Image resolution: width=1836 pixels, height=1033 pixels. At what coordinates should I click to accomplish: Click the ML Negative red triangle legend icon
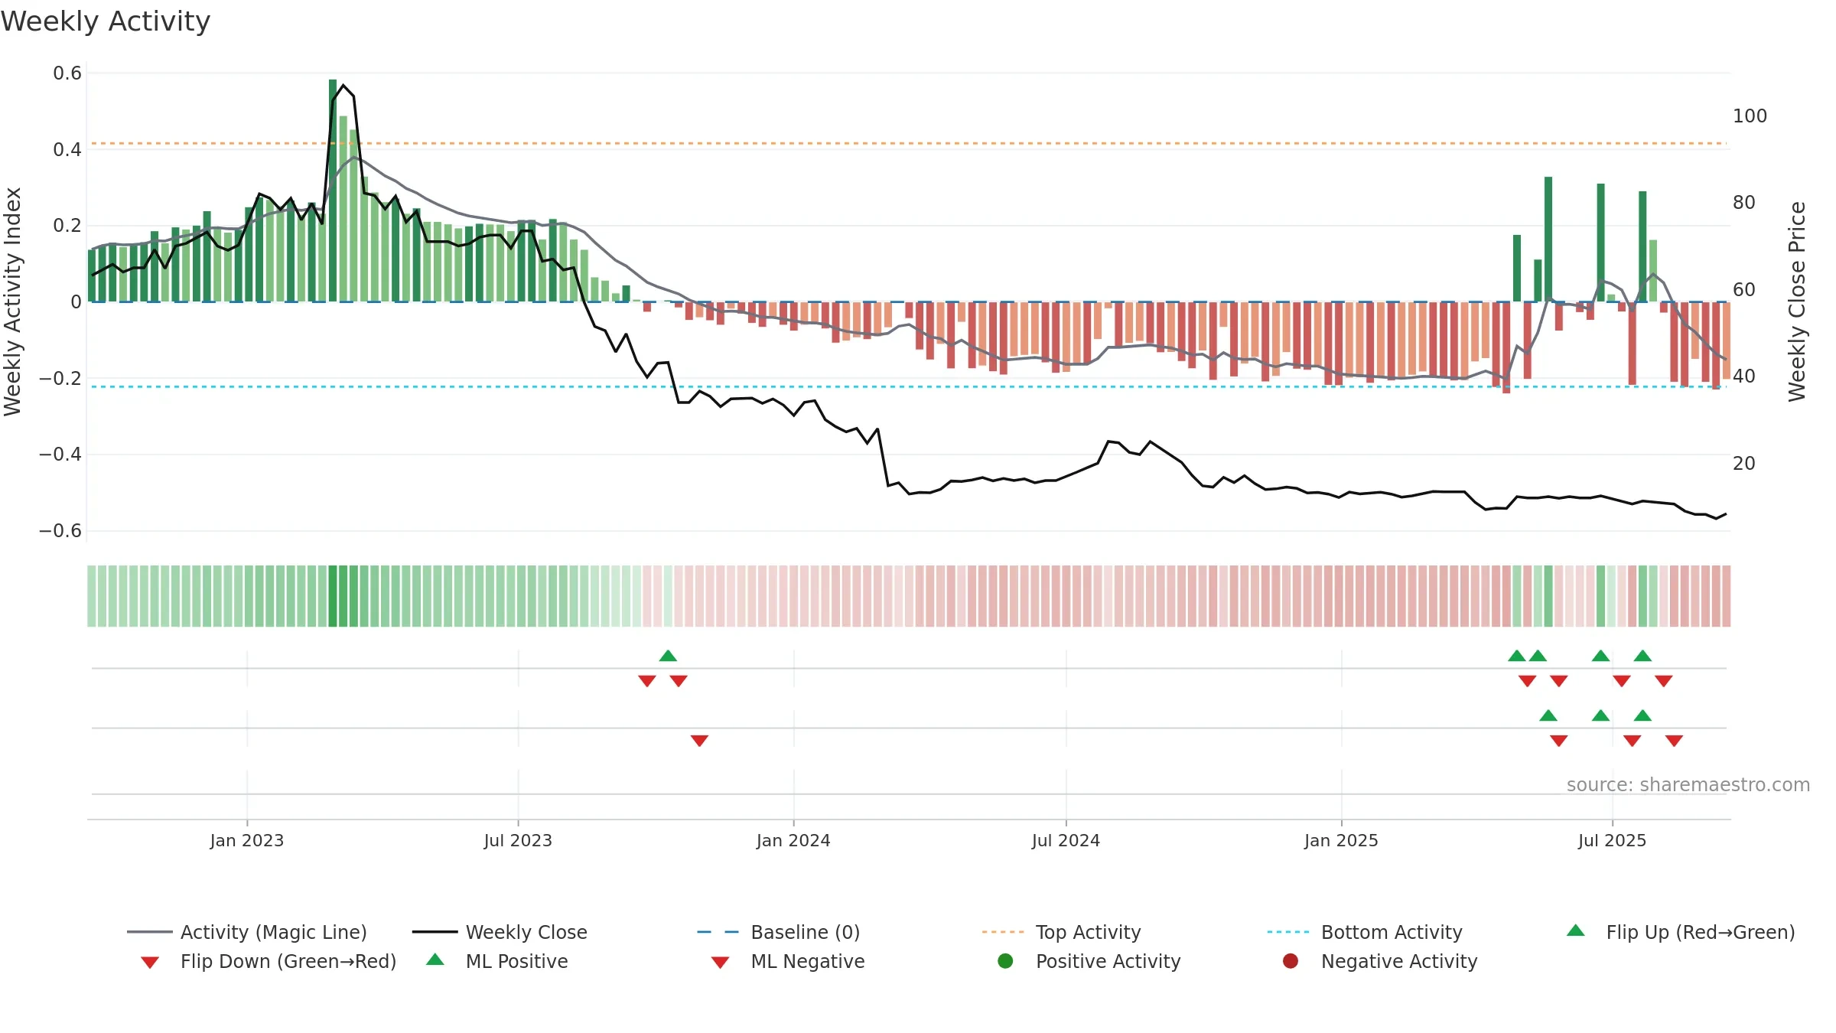click(x=720, y=962)
